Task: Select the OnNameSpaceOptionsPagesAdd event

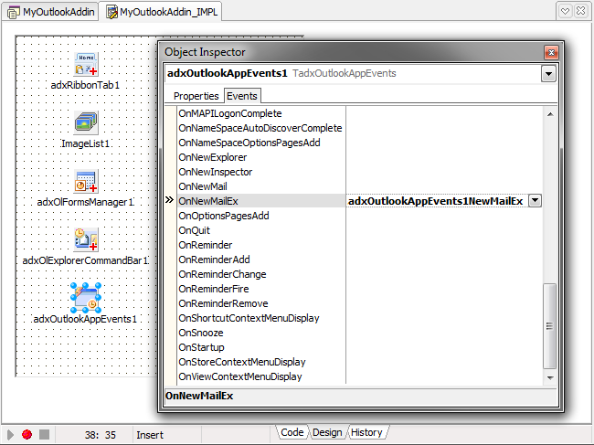Action: 249,143
